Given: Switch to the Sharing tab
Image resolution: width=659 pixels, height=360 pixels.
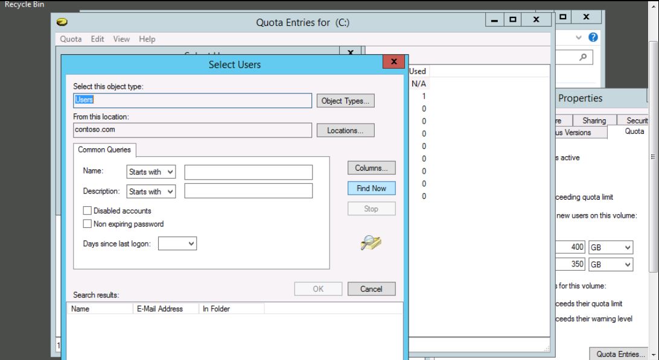Looking at the screenshot, I should pyautogui.click(x=594, y=121).
